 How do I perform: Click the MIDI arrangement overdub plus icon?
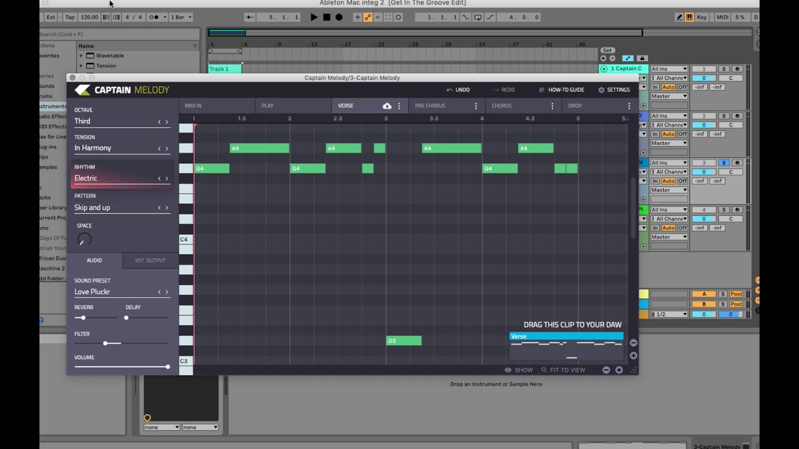pos(357,17)
